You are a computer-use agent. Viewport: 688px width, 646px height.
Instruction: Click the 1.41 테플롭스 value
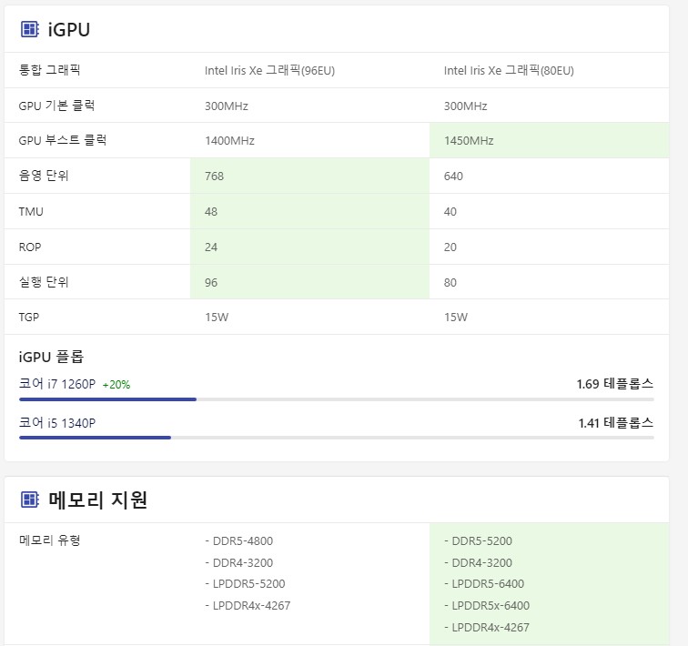tap(616, 423)
